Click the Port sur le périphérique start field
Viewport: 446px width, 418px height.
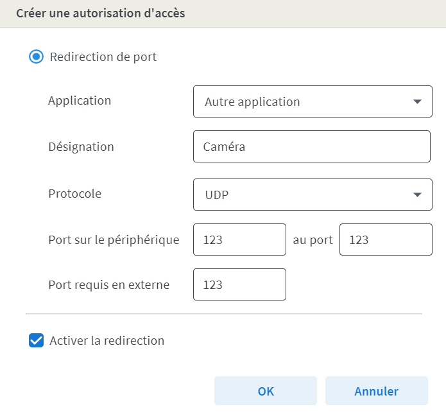click(239, 239)
